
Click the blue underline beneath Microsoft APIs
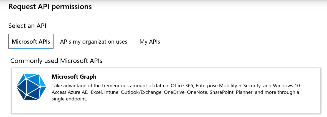tap(31, 48)
